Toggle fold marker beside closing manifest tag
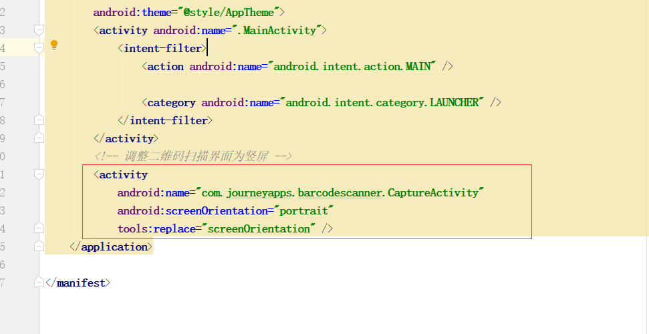The image size is (649, 334). [39, 283]
